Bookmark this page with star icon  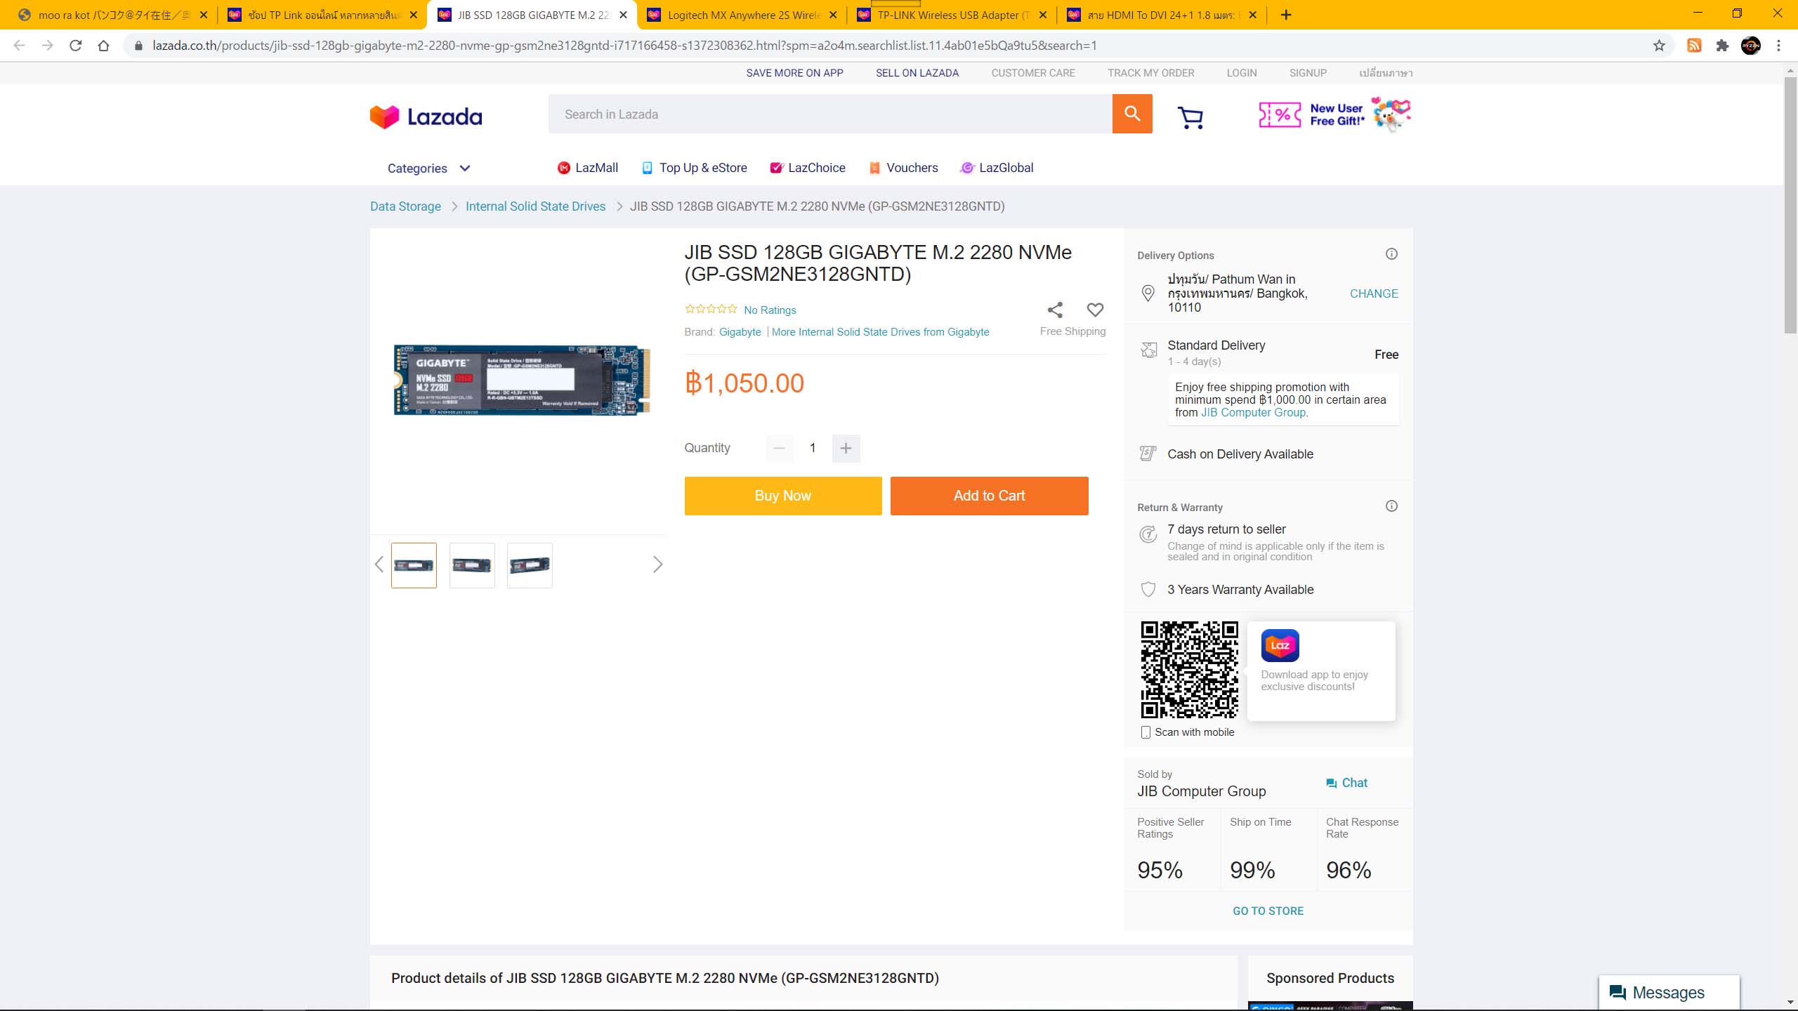tap(1659, 46)
